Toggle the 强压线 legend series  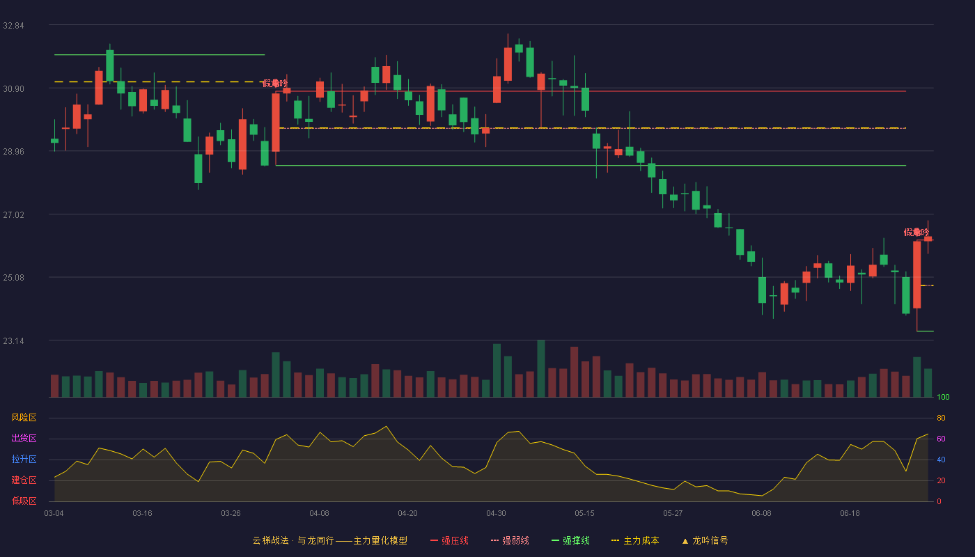(449, 540)
